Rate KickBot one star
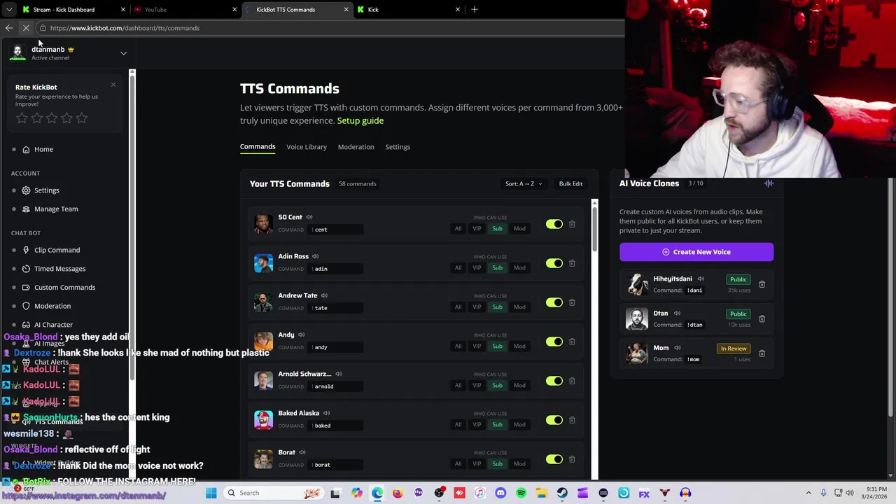This screenshot has width=896, height=504. tap(22, 118)
